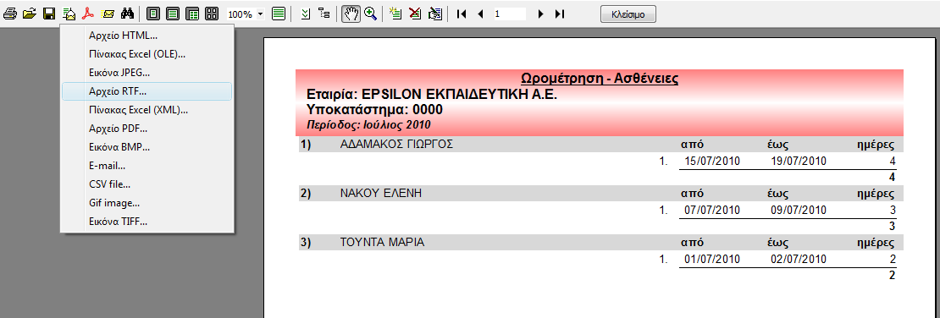Select page width view icon
The image size is (940, 318).
click(173, 14)
